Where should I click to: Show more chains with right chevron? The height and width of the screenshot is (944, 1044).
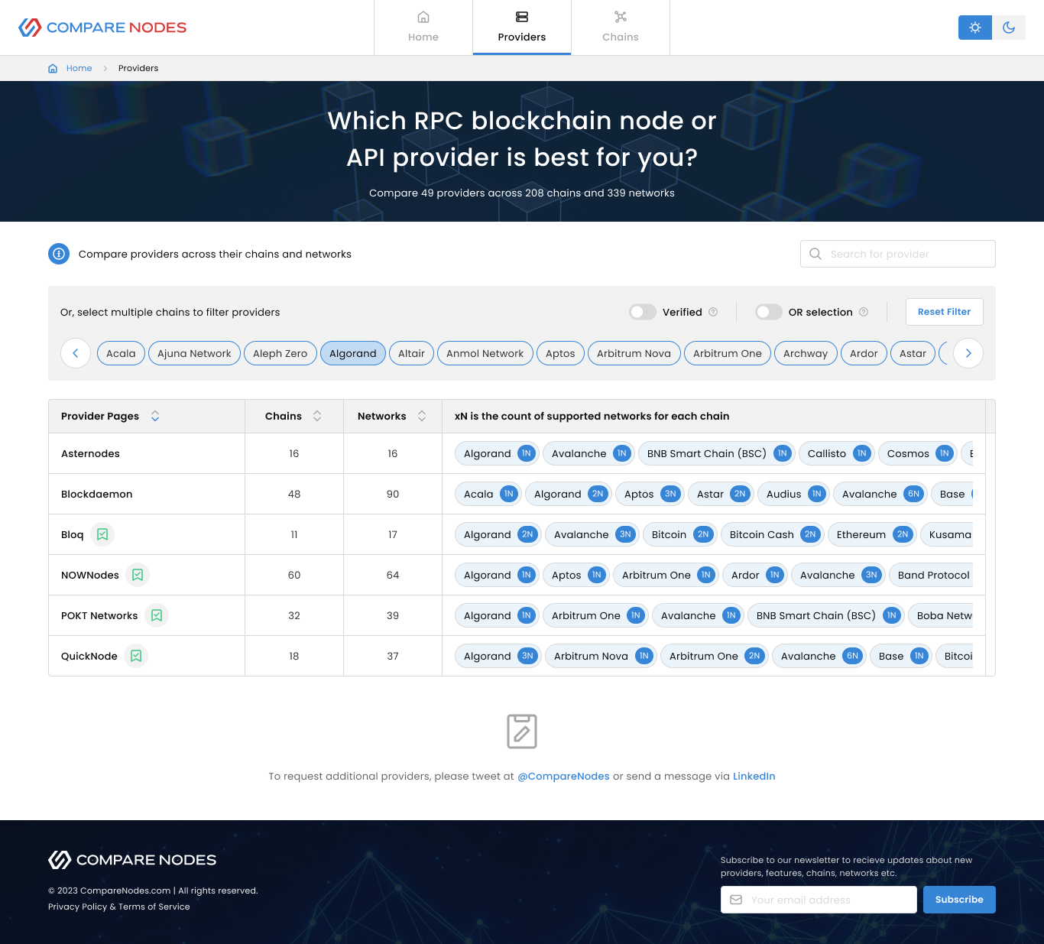(x=968, y=353)
